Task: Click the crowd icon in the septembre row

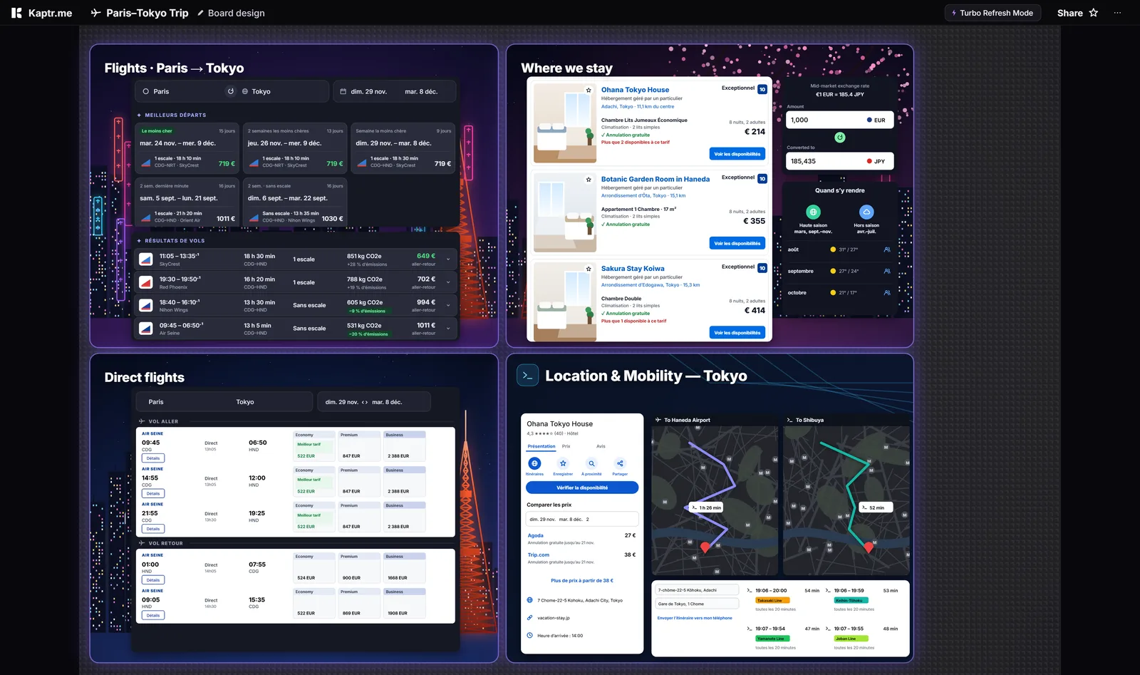Action: point(887,271)
